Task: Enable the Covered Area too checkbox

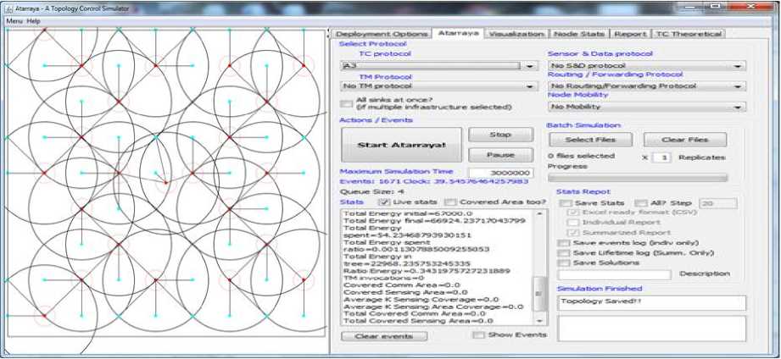Action: 451,202
